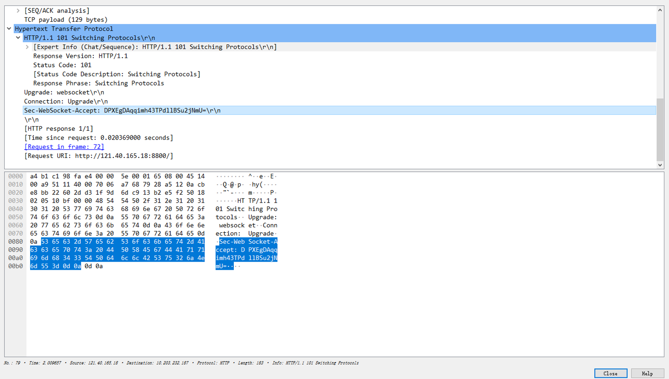Click hex offset 0010 in bytes pane
This screenshot has width=669, height=379.
(x=15, y=185)
